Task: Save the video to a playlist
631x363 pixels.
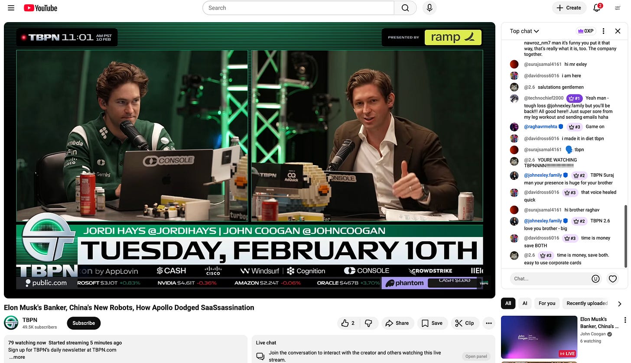Action: [432, 323]
